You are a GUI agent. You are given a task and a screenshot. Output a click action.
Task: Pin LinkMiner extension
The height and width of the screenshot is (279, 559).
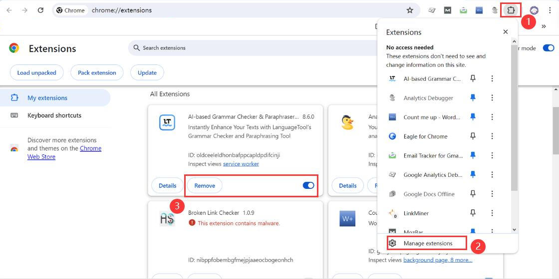[x=473, y=213]
